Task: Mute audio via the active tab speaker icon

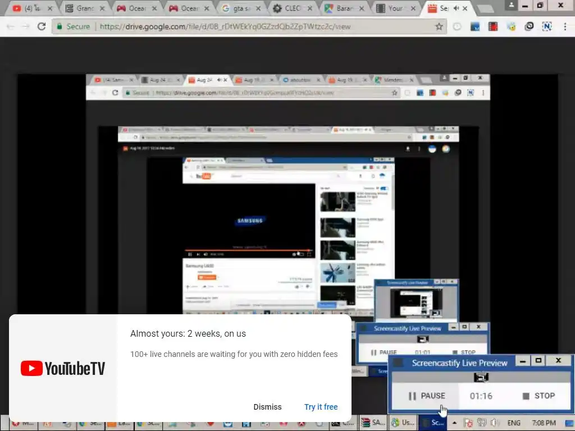Action: pyautogui.click(x=456, y=8)
